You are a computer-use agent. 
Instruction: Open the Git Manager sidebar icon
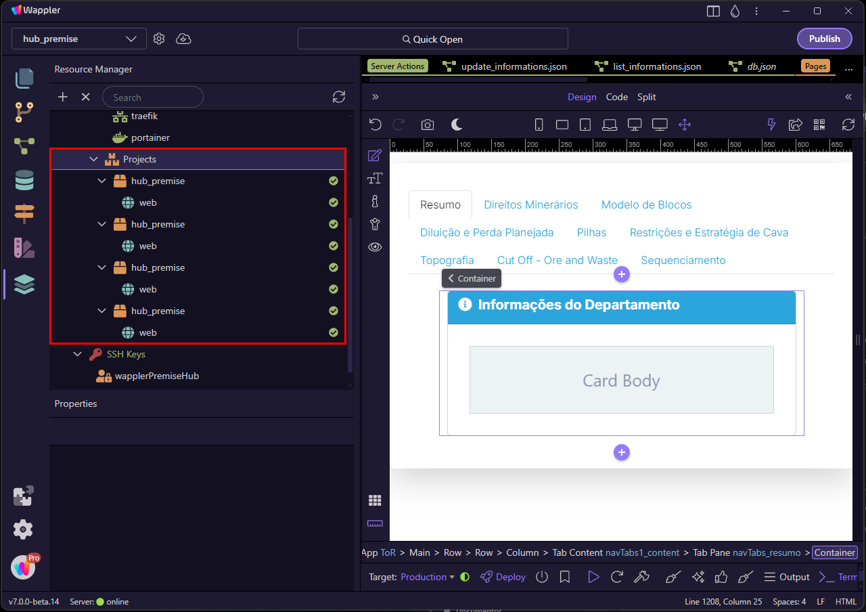click(x=24, y=112)
